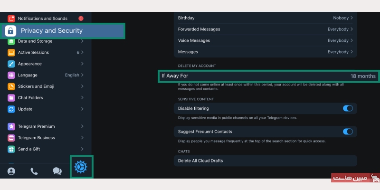Open Settings tab gear icon
This screenshot has height=190, width=380.
point(81,167)
